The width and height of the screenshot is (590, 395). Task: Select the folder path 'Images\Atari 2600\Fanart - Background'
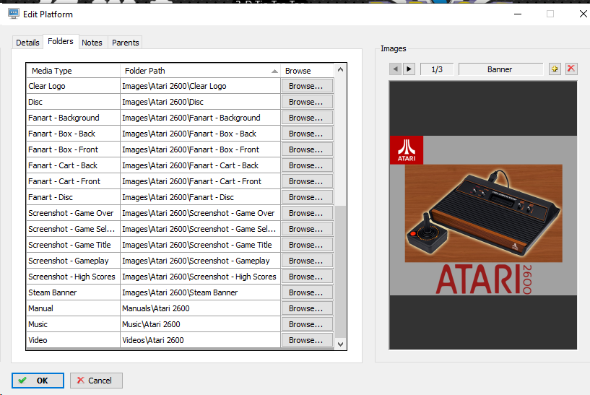(x=200, y=118)
